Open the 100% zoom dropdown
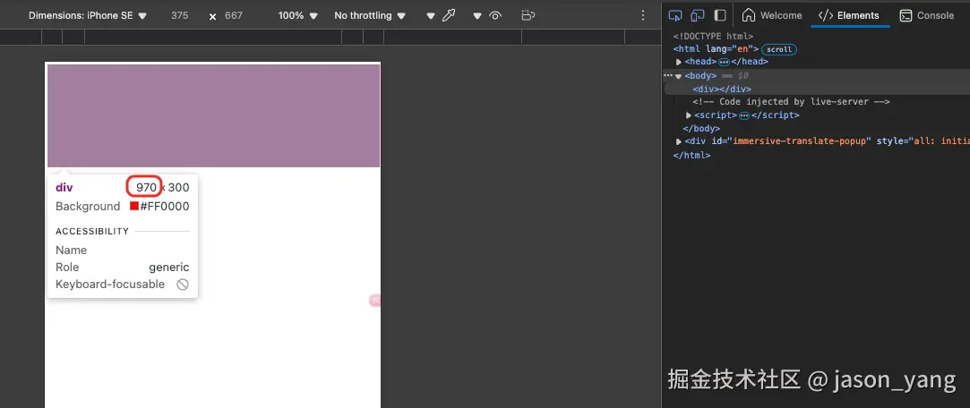The image size is (970, 408). coord(297,15)
